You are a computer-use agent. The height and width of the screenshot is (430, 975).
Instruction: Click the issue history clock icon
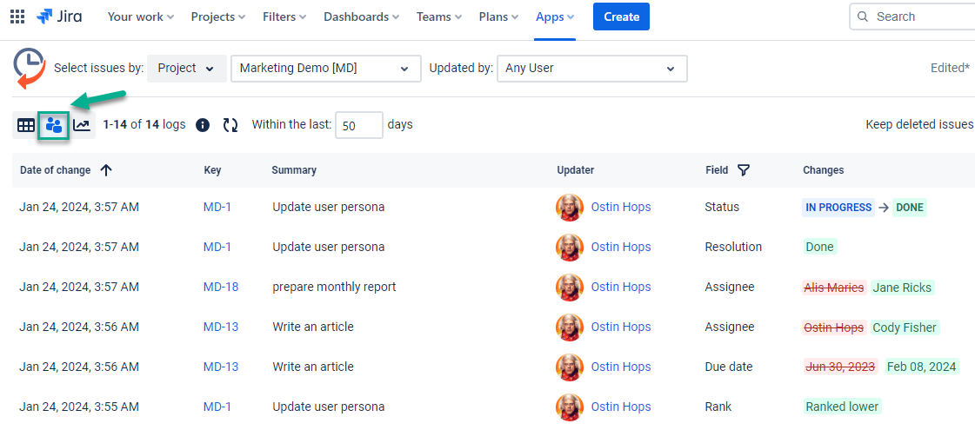point(30,68)
